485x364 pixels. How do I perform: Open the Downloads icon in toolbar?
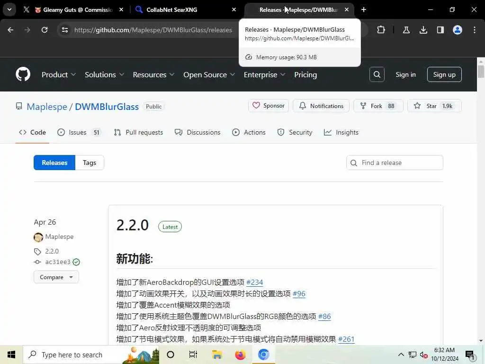(x=423, y=30)
